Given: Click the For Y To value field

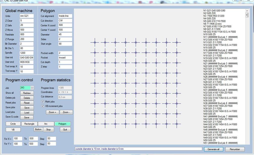Looking at the screenshot, I should point(33,144).
